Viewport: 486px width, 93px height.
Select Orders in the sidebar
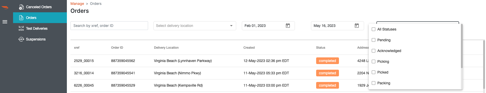pyautogui.click(x=40, y=18)
